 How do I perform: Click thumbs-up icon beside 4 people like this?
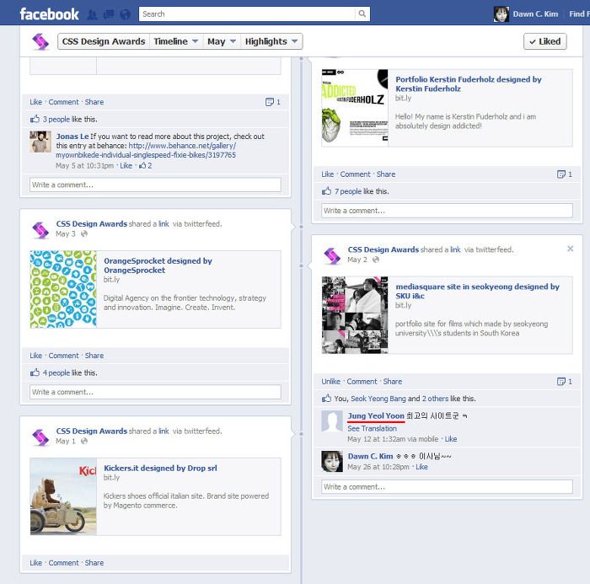coord(35,372)
